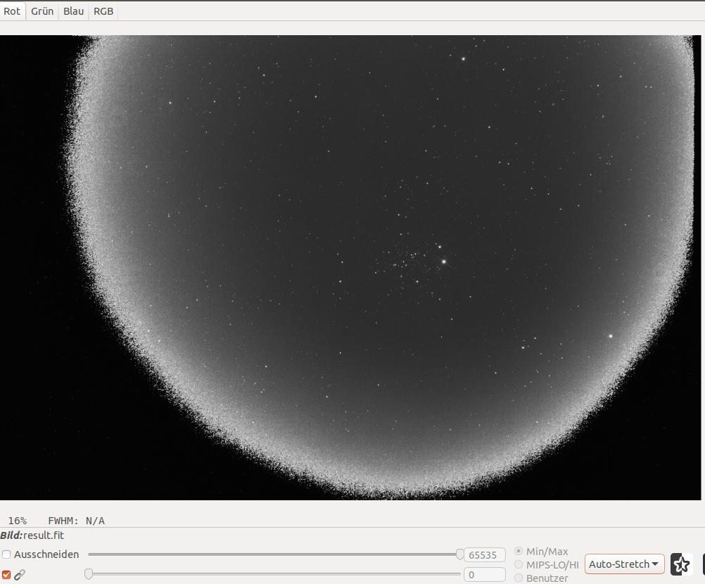This screenshot has width=705, height=584.
Task: Uncheck the channel link checkbox
Action: click(6, 575)
